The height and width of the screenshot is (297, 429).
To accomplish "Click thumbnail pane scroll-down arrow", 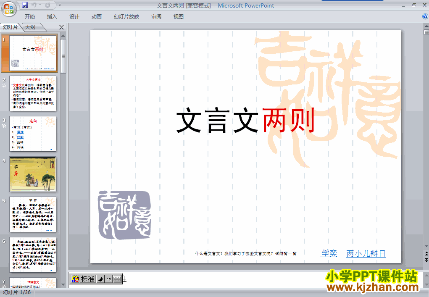I will (63, 285).
